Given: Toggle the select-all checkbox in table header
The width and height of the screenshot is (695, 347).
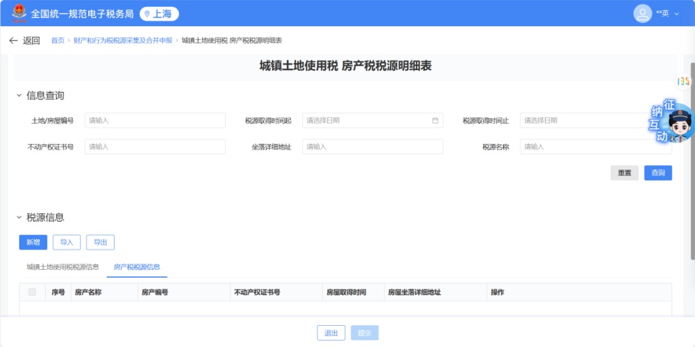Looking at the screenshot, I should click(x=32, y=292).
